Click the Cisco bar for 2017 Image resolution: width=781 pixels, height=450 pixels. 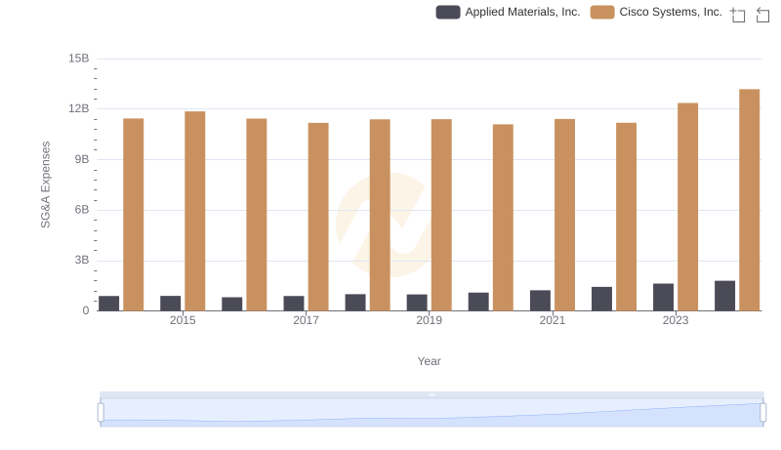click(318, 217)
